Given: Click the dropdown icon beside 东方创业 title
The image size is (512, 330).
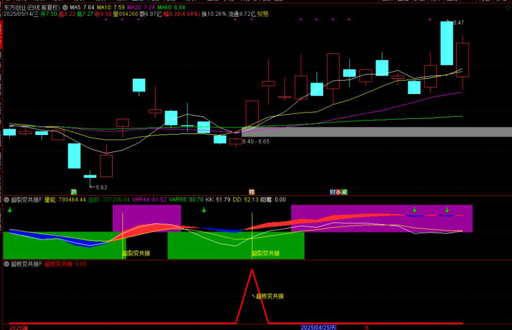Looking at the screenshot, I should [64, 8].
